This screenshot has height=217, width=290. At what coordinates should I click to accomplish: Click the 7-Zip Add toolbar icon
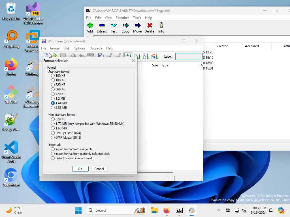[90, 28]
